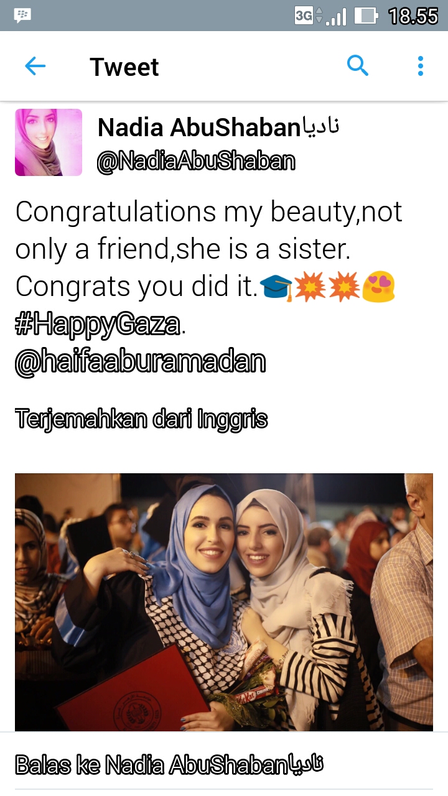Tap the tweet text starting with Congratulations
Viewport: 448px width, 796px height.
(x=209, y=249)
